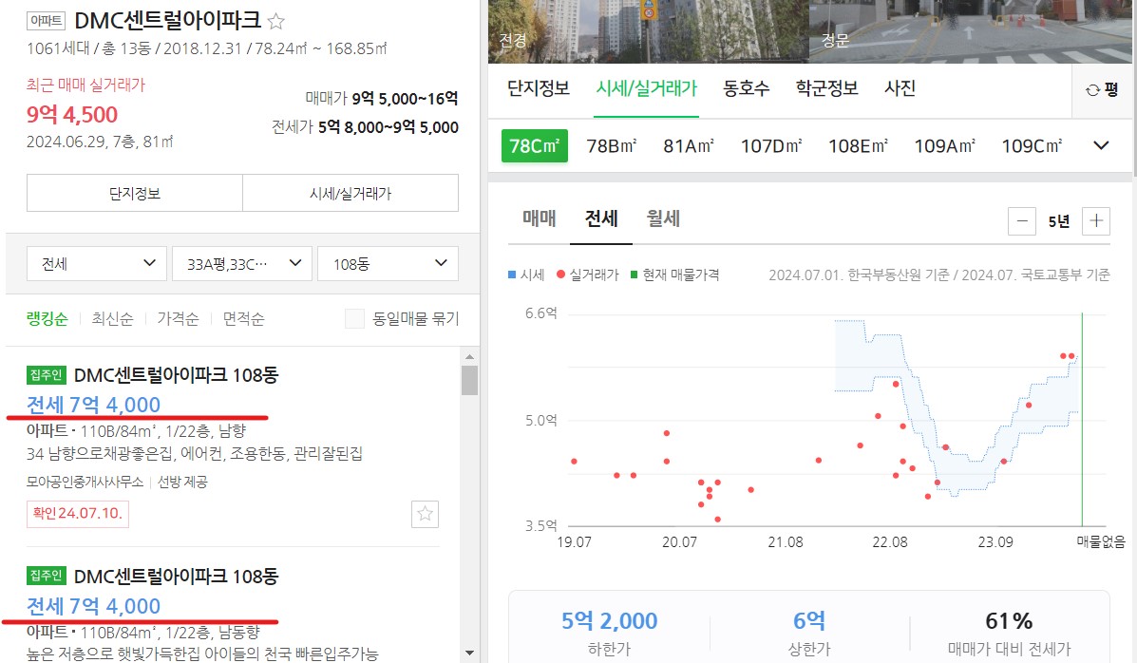Switch chart to 월세 tab
Image resolution: width=1137 pixels, height=663 pixels.
tap(663, 218)
